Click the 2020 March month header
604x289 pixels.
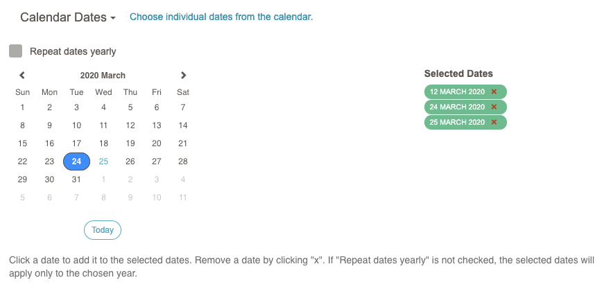click(103, 76)
